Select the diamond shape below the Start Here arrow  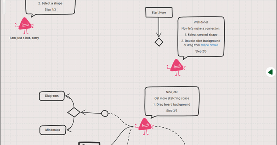click(x=159, y=42)
